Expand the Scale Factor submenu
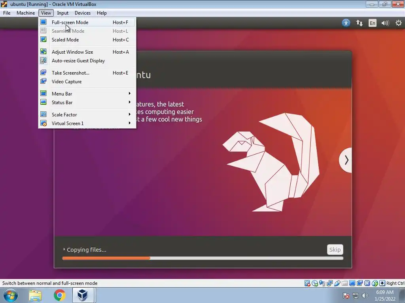The height and width of the screenshot is (303, 405). coord(87,114)
